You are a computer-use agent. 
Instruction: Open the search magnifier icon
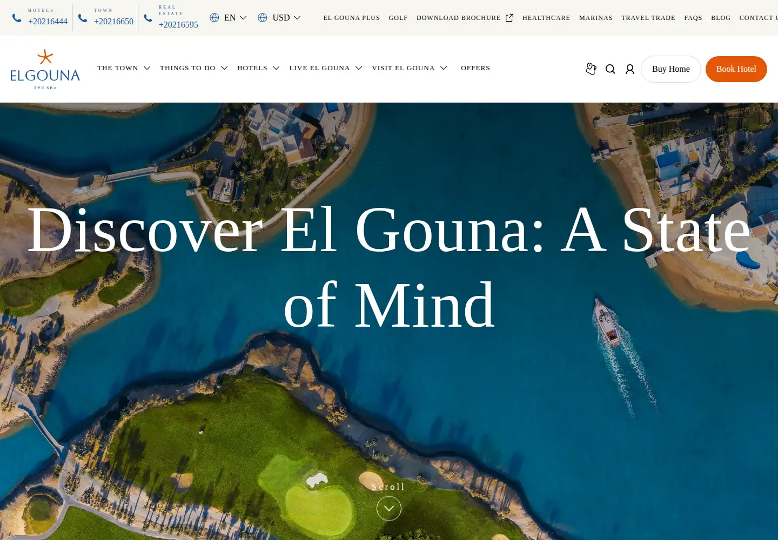tap(611, 69)
